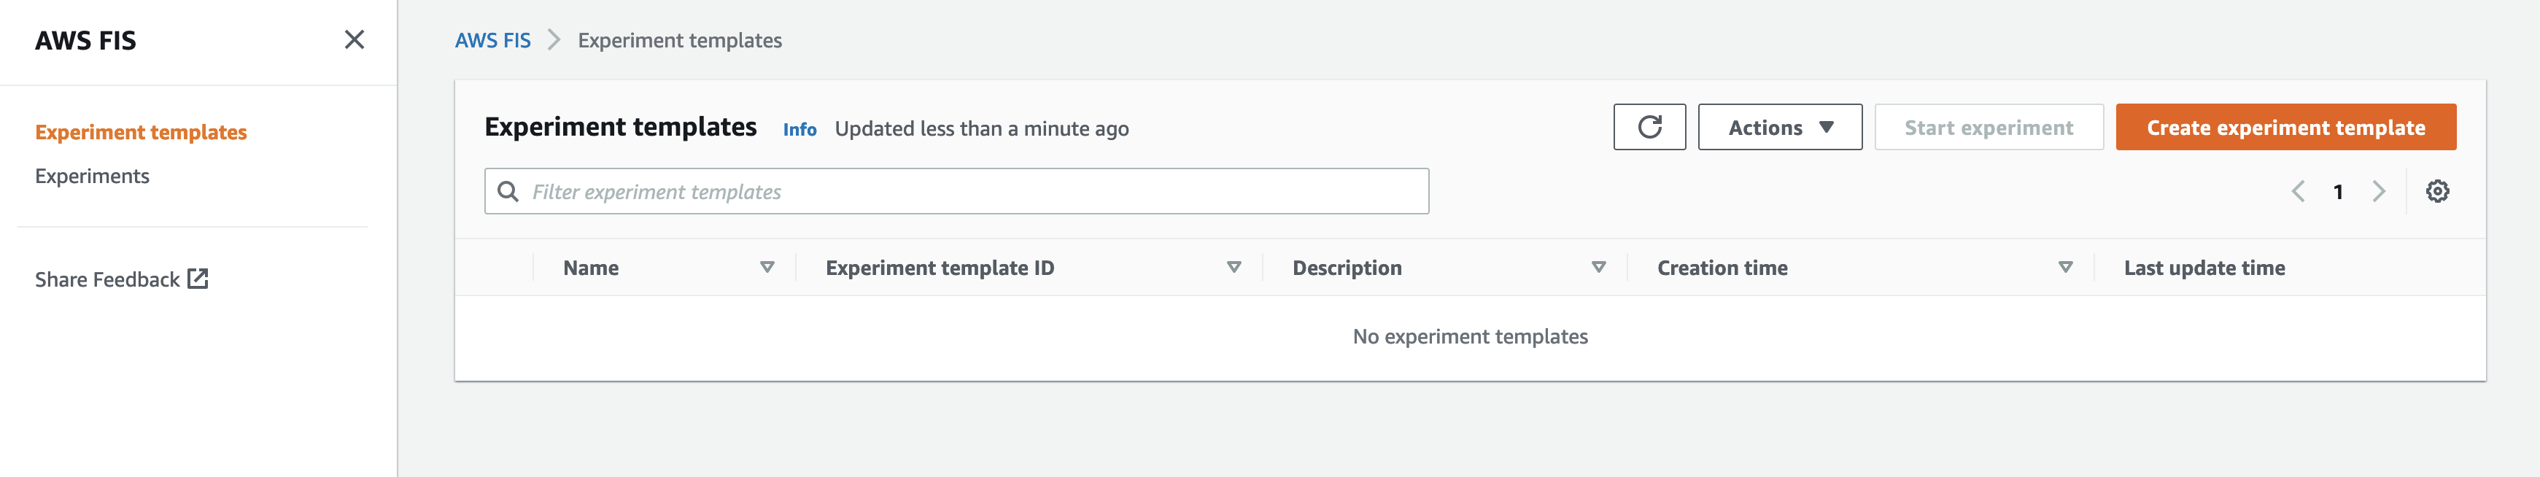
Task: Open Share Feedback external link icon
Action: [x=198, y=279]
